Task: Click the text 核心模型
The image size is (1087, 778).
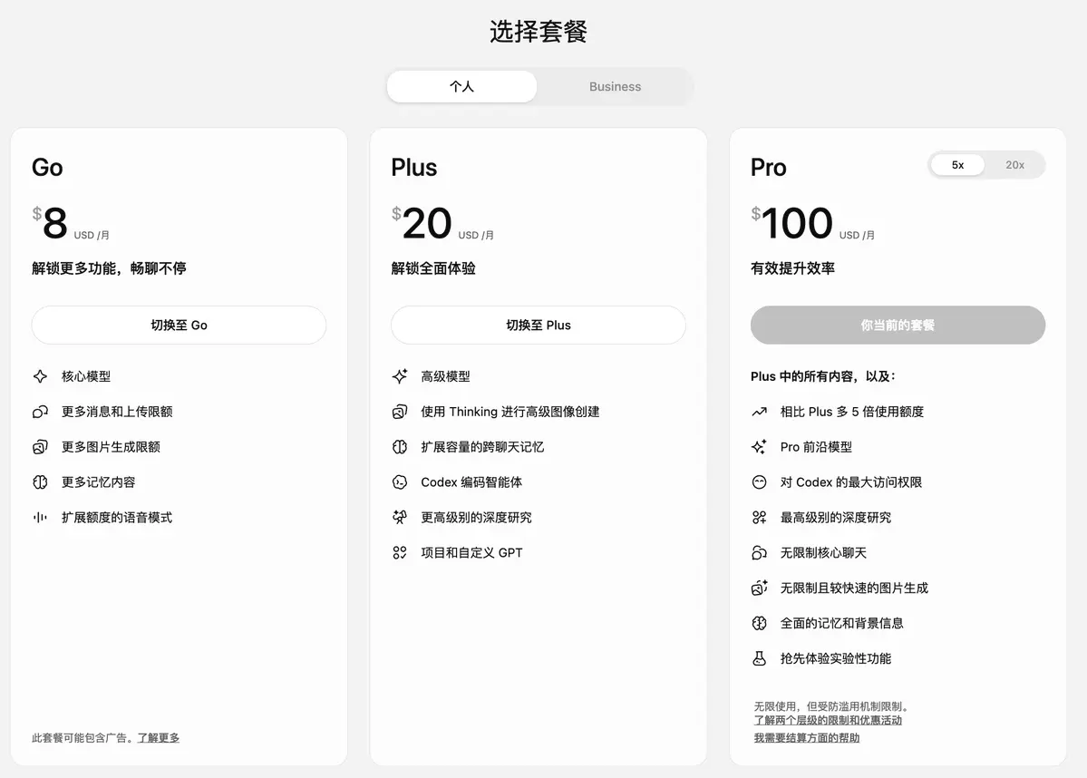Action: click(86, 376)
